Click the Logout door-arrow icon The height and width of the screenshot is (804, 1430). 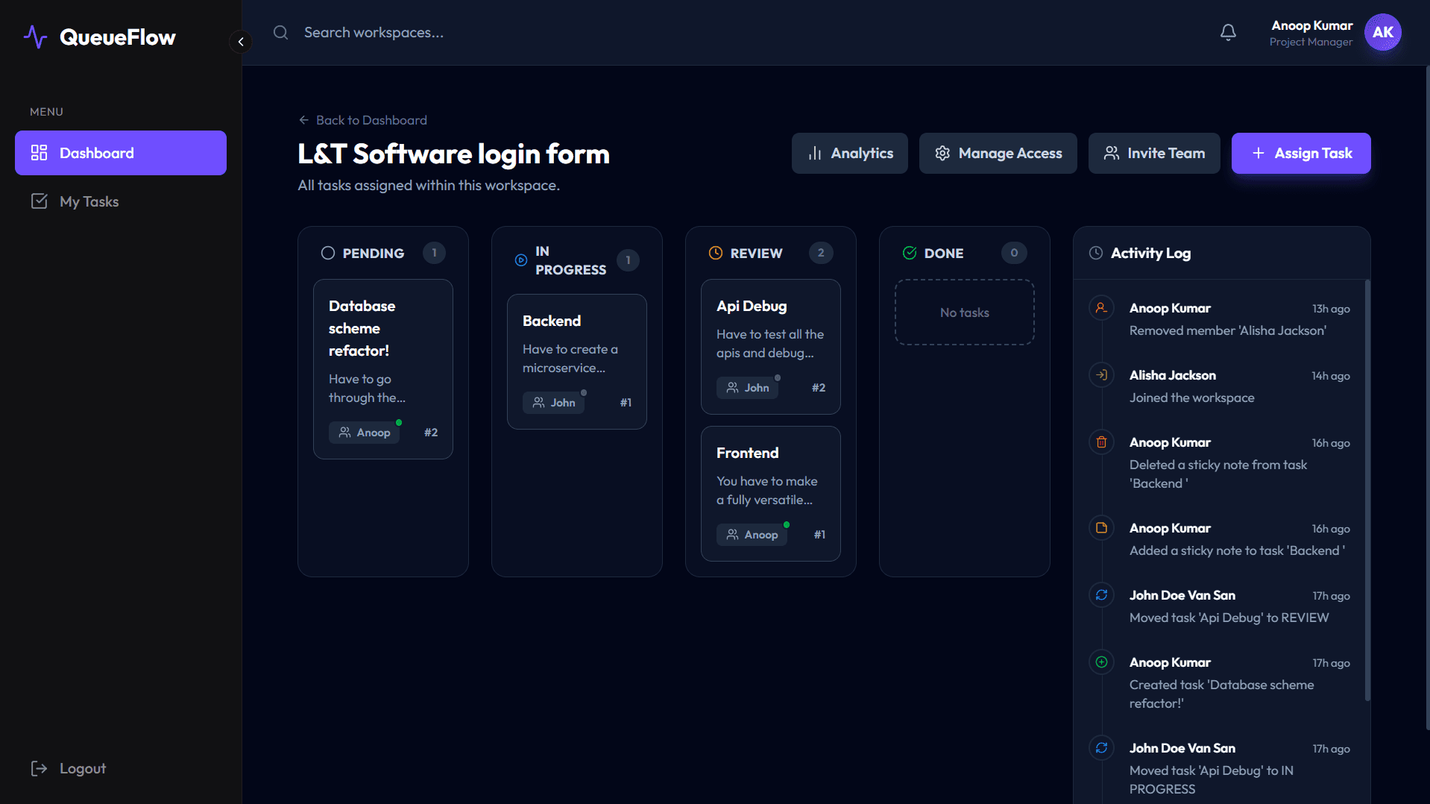40,768
